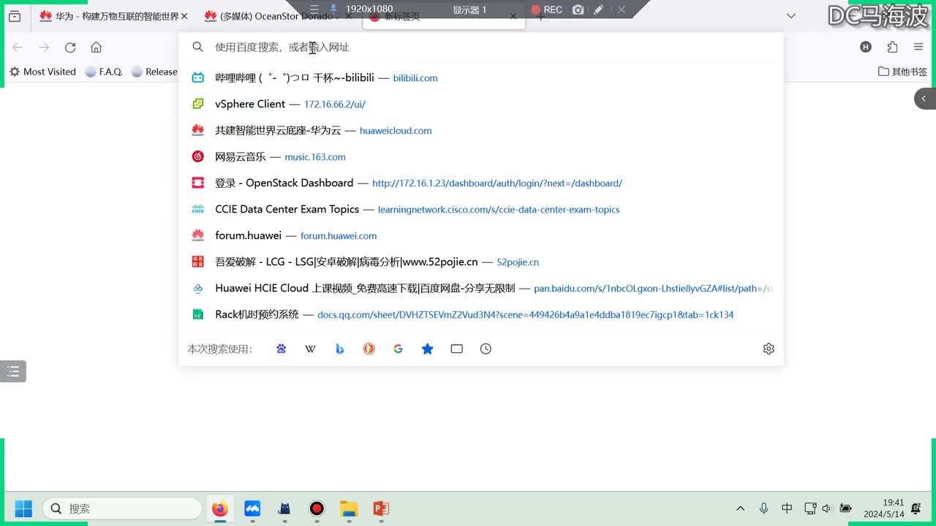Search bookmarks using the star icon
The height and width of the screenshot is (526, 936).
coord(428,349)
